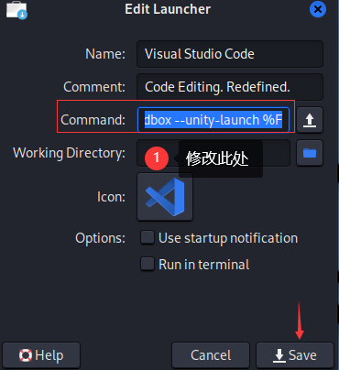This screenshot has width=339, height=370.
Task: Save the launcher changes
Action: click(295, 355)
